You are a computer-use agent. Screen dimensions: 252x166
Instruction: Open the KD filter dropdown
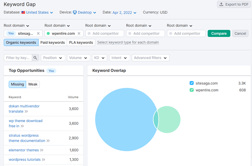[99, 58]
